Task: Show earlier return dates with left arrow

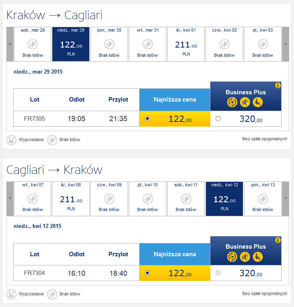Action: click(x=10, y=199)
